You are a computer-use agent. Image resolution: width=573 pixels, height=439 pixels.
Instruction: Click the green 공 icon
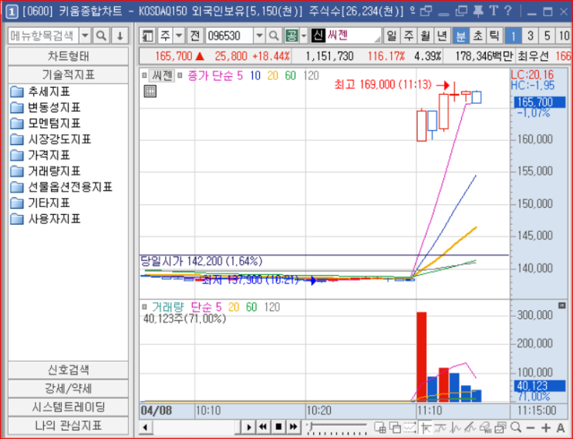[292, 36]
